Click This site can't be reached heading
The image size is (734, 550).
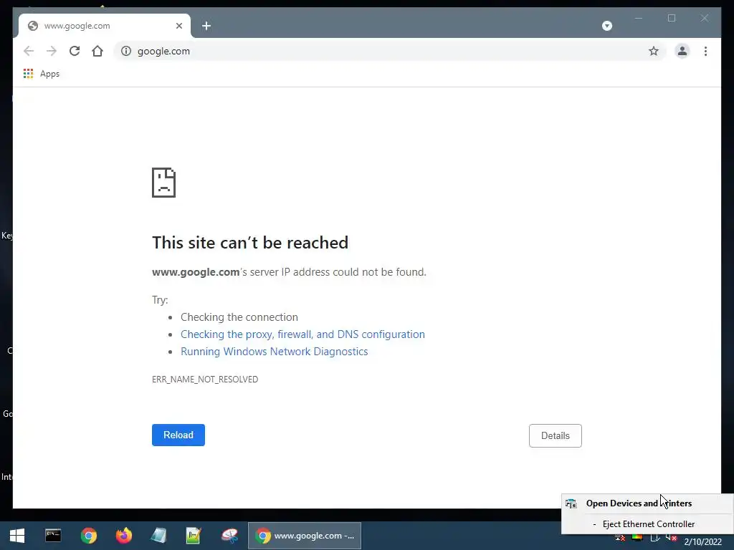250,243
